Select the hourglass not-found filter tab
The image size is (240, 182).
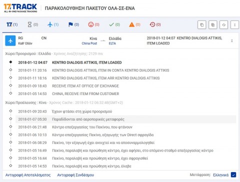click(32, 24)
